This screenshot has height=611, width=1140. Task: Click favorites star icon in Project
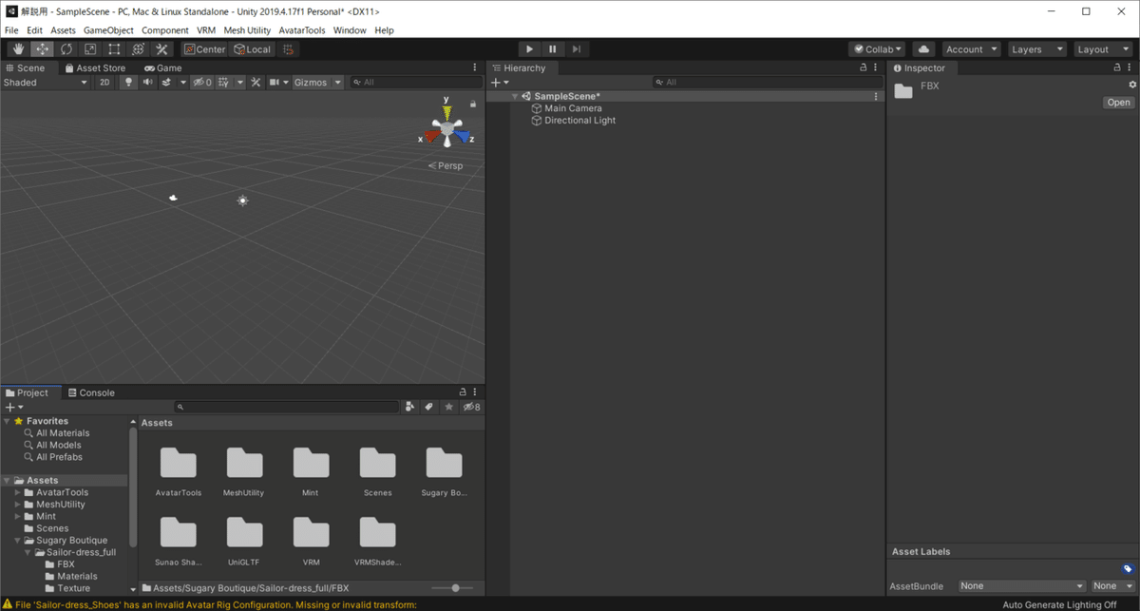point(448,407)
